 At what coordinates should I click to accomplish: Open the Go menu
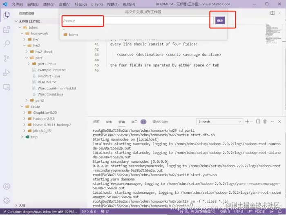pos(81,4)
